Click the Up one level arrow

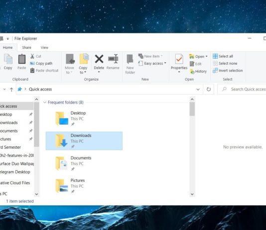(x=11, y=89)
